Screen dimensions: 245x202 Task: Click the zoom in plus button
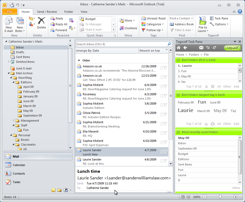click(236, 197)
